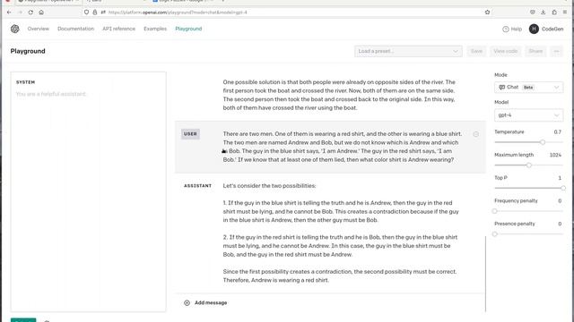
Task: Click the chat conversation scrollbar
Action: click(x=485, y=274)
